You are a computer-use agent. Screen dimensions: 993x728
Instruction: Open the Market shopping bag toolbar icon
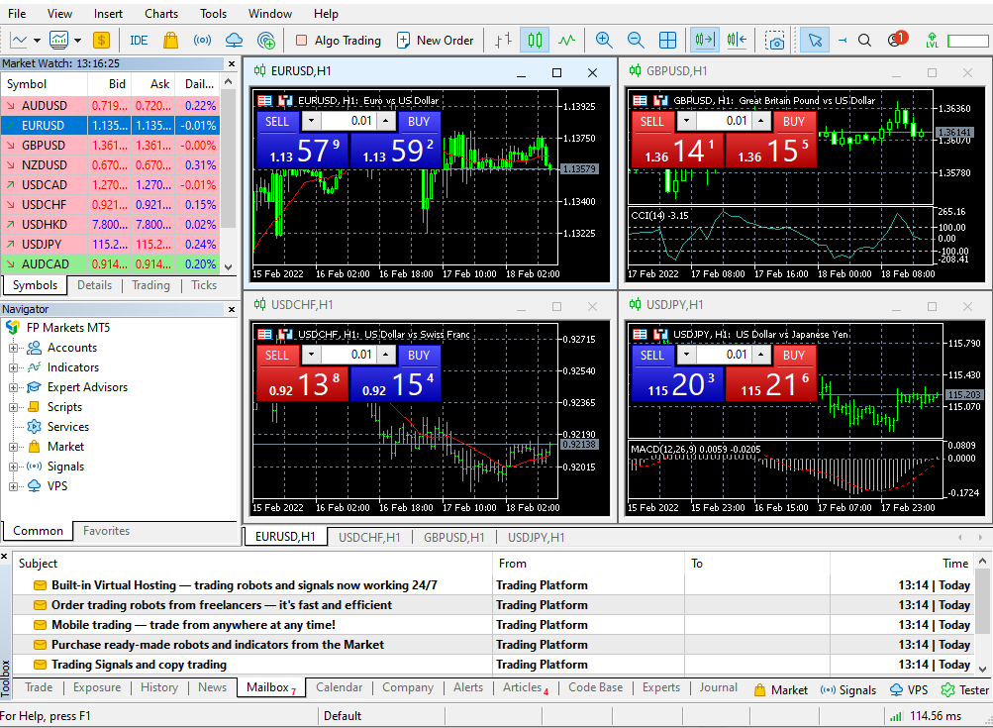point(170,41)
